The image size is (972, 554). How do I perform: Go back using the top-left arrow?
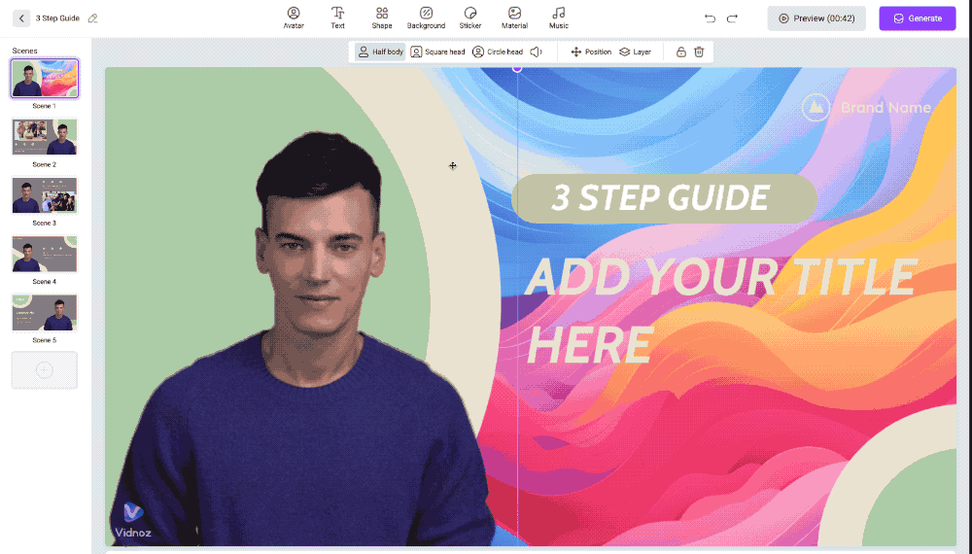point(21,17)
